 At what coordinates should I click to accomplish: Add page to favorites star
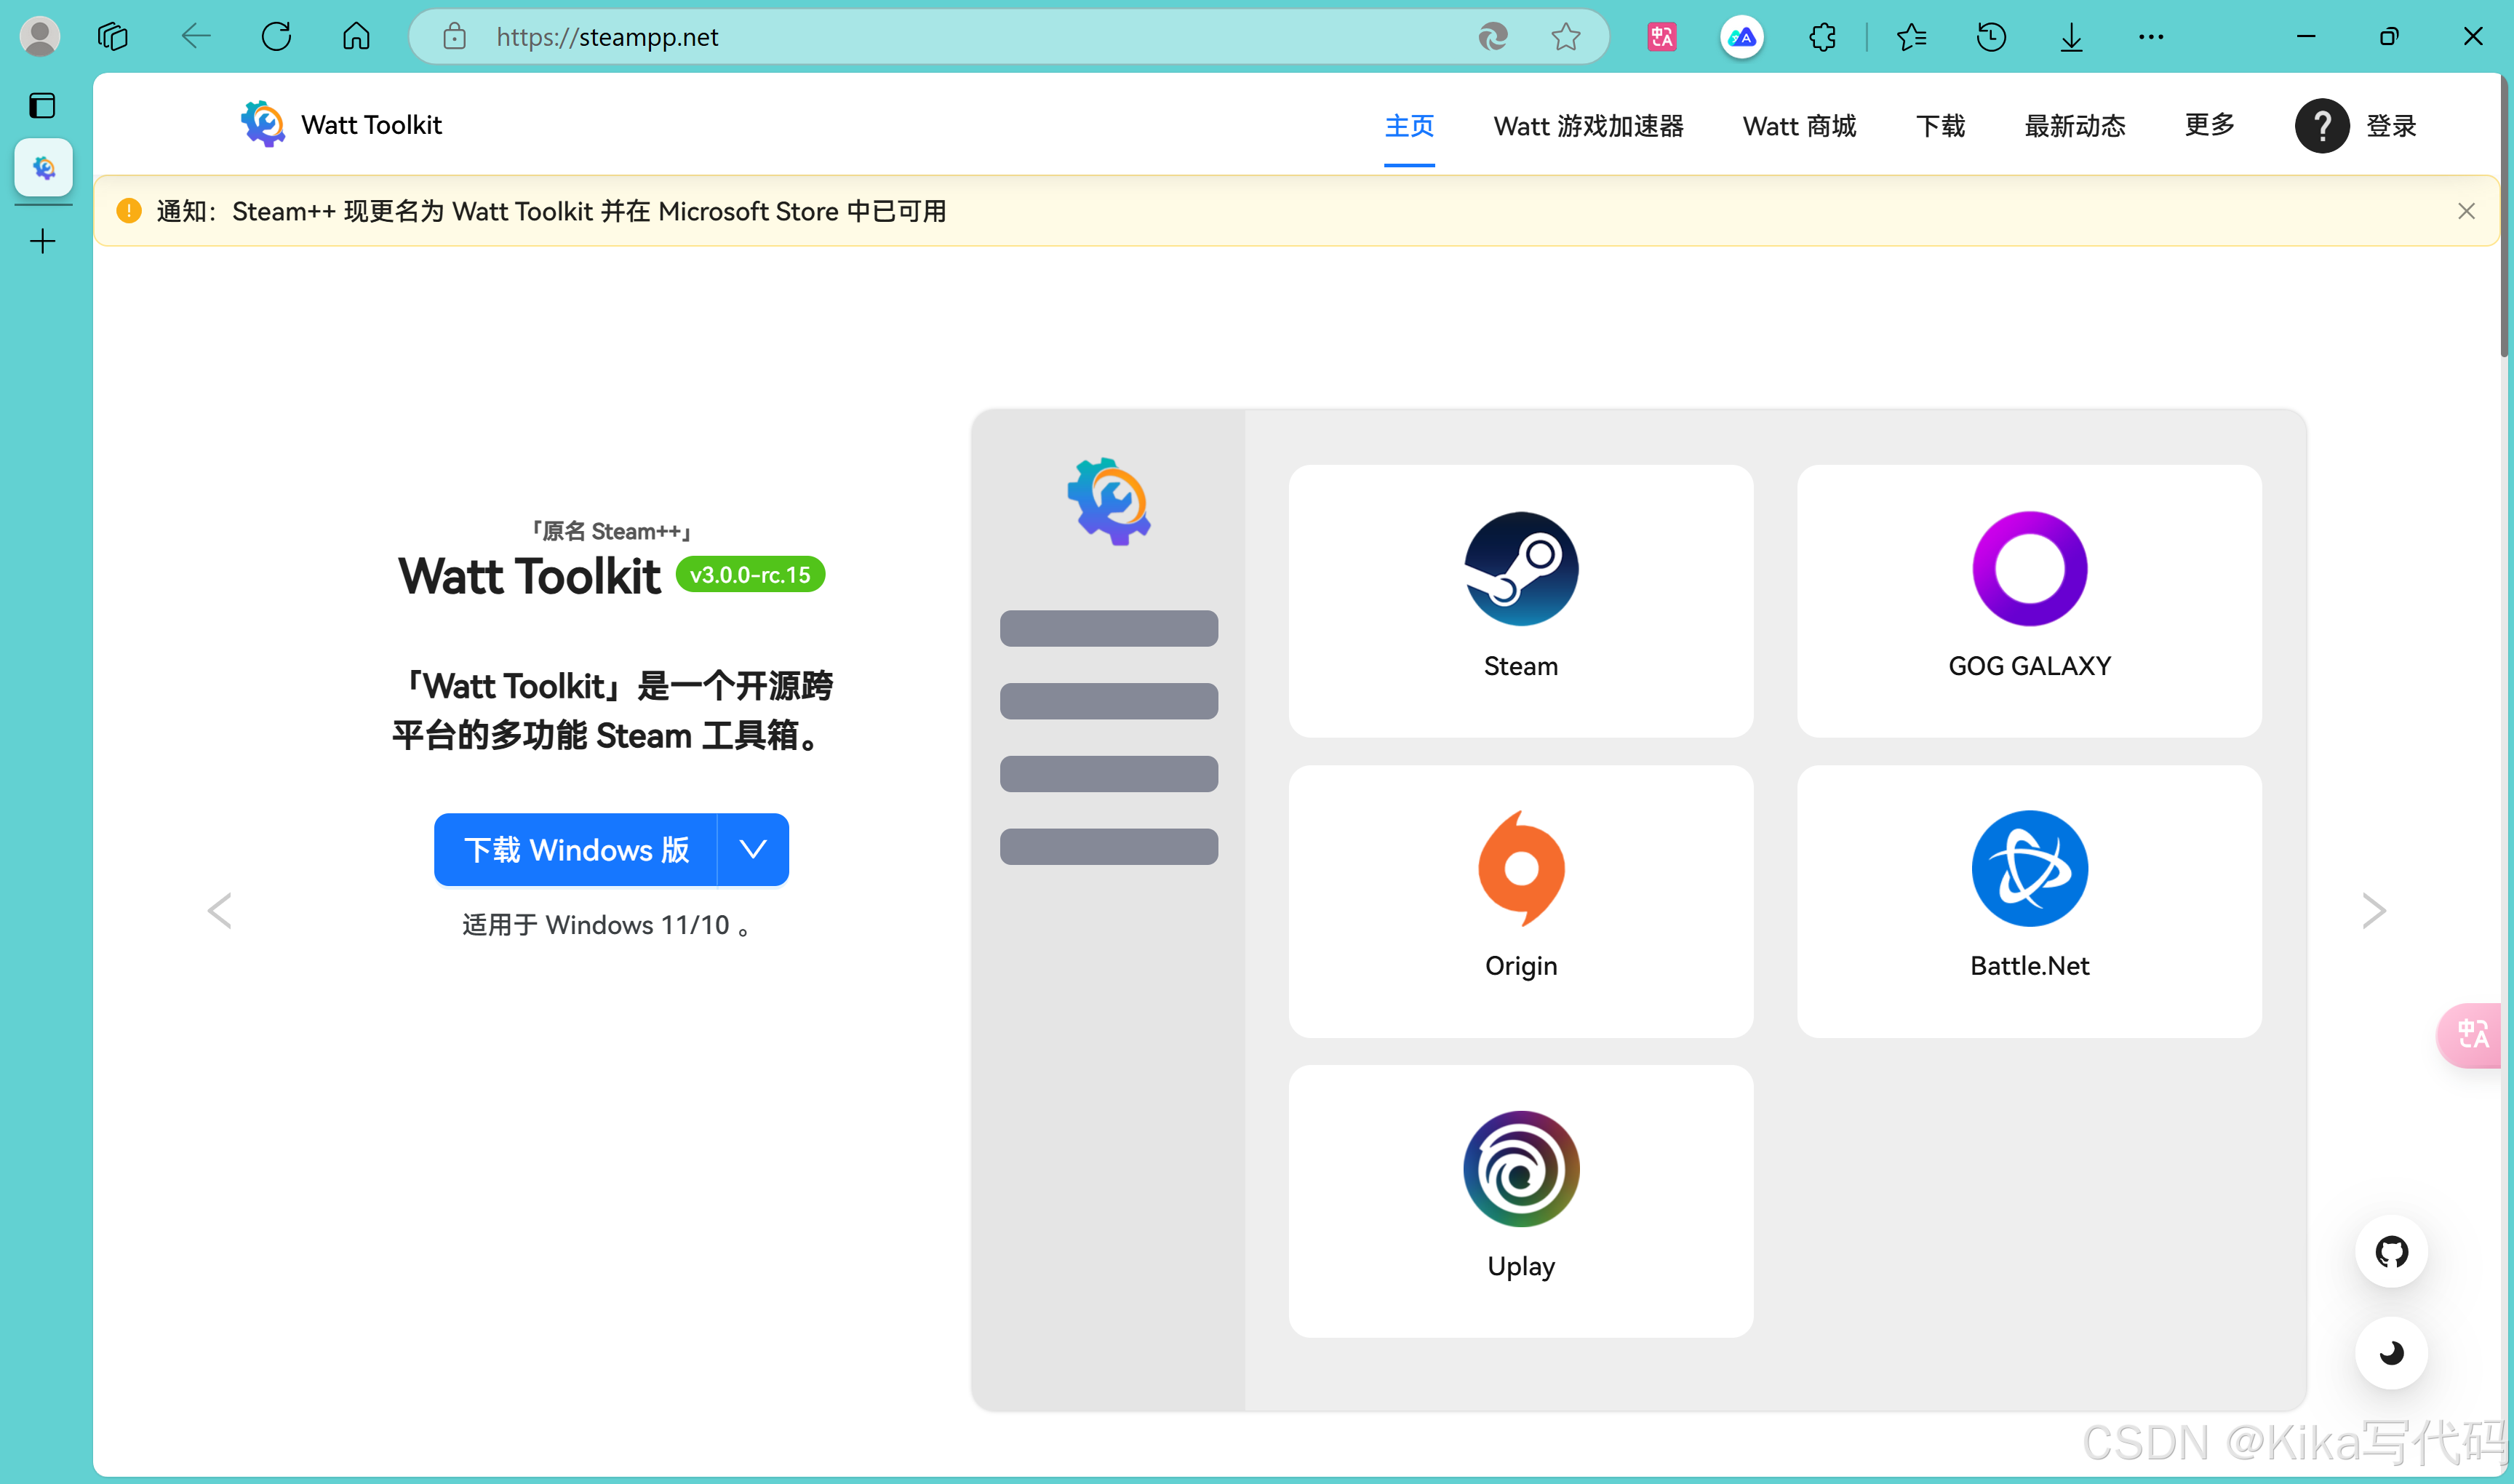1565,37
